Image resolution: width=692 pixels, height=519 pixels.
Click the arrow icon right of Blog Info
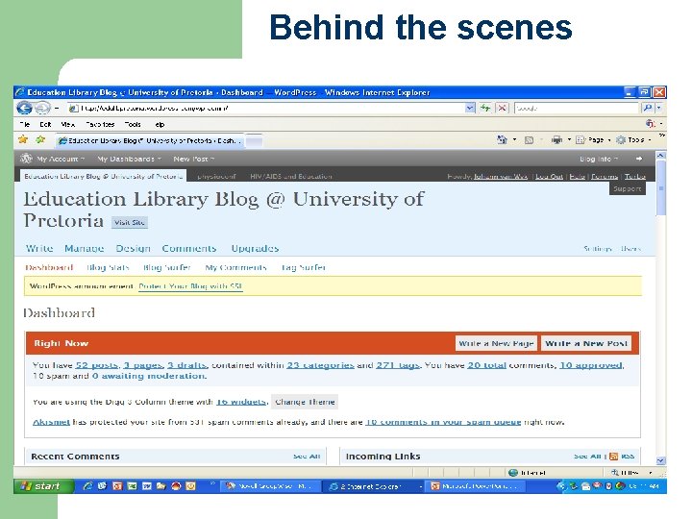coord(638,159)
